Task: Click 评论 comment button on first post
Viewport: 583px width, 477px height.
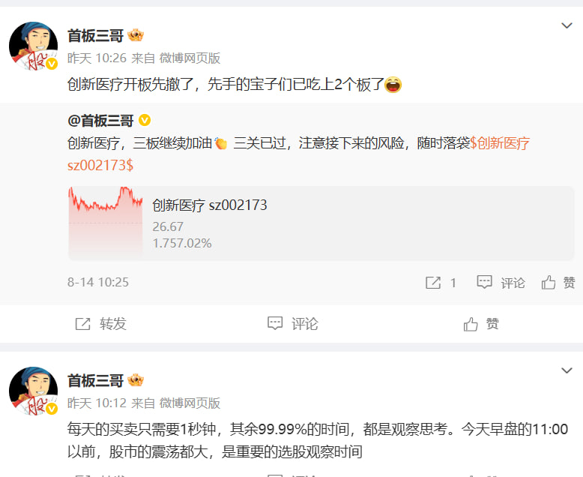Action: pyautogui.click(x=292, y=324)
